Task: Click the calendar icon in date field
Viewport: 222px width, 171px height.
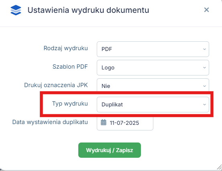Action: (x=104, y=122)
